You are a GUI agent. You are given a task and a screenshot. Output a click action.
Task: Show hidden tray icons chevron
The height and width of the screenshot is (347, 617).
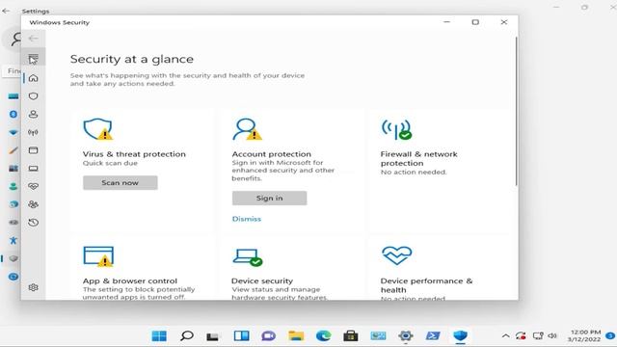point(505,335)
